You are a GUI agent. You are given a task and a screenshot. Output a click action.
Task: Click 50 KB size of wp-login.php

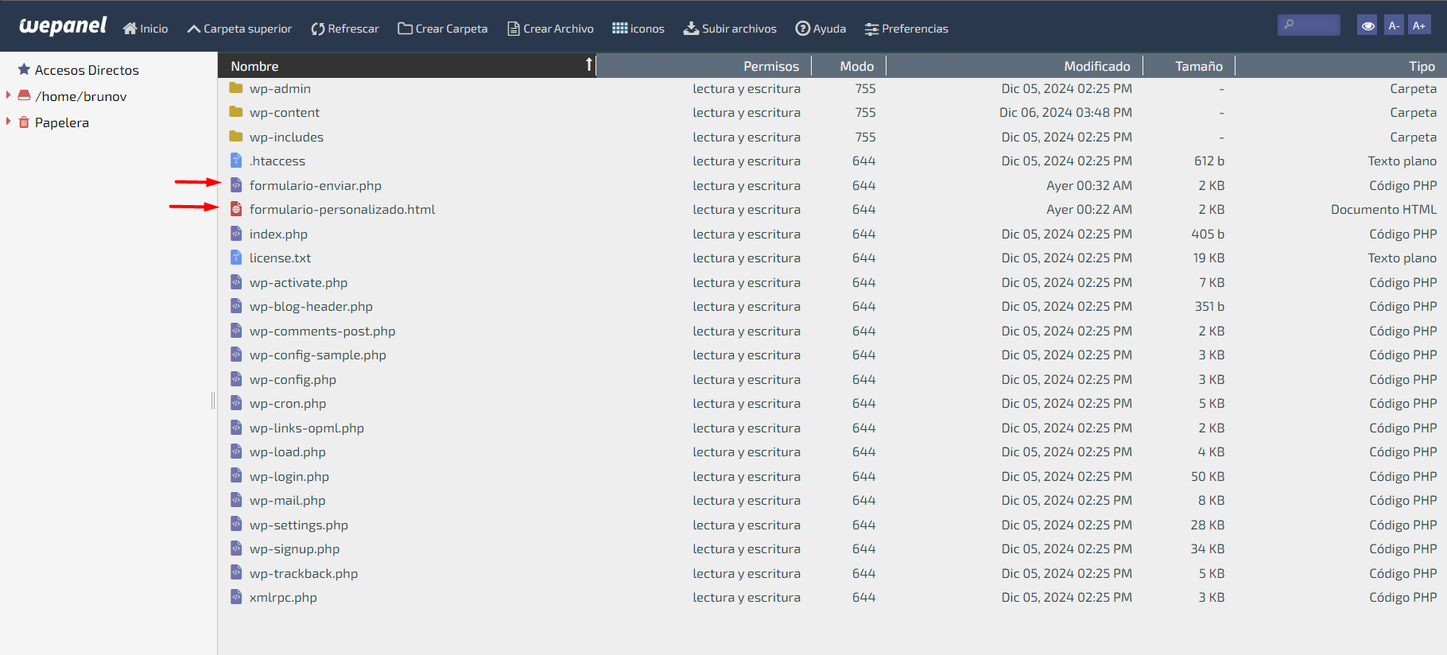click(x=1208, y=477)
